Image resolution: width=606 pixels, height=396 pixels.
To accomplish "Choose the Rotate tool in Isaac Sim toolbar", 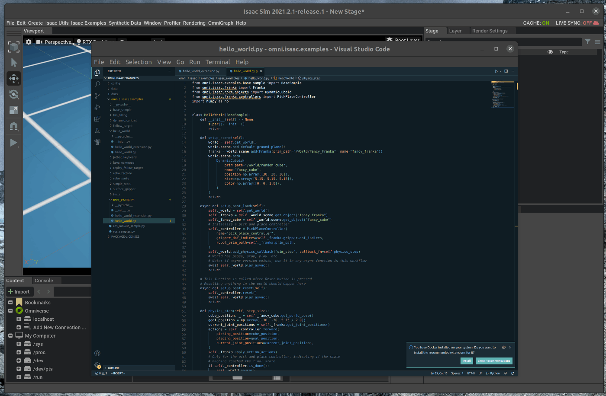I will coord(14,94).
